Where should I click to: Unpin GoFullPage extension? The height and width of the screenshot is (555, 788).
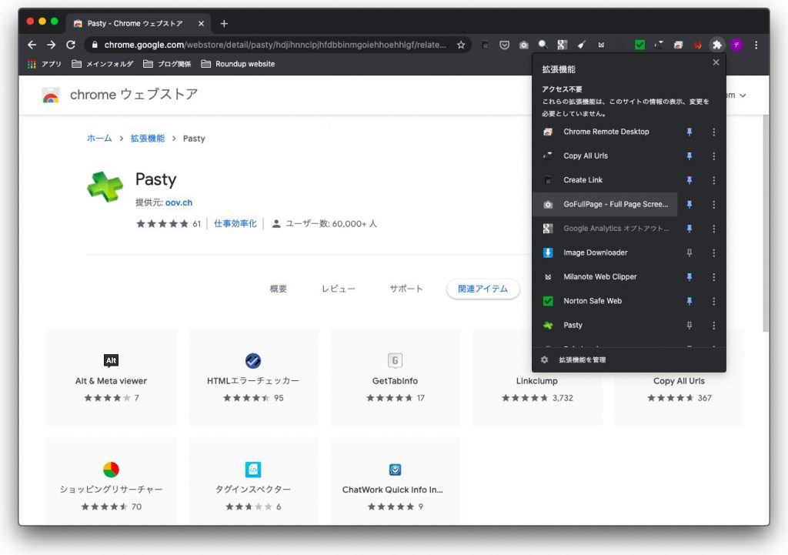(689, 204)
